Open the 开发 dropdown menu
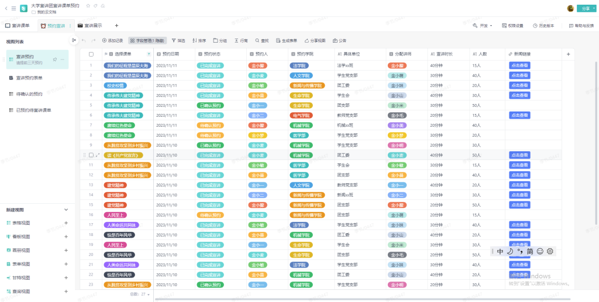Viewport: 599px width, 302px height. 483,26
